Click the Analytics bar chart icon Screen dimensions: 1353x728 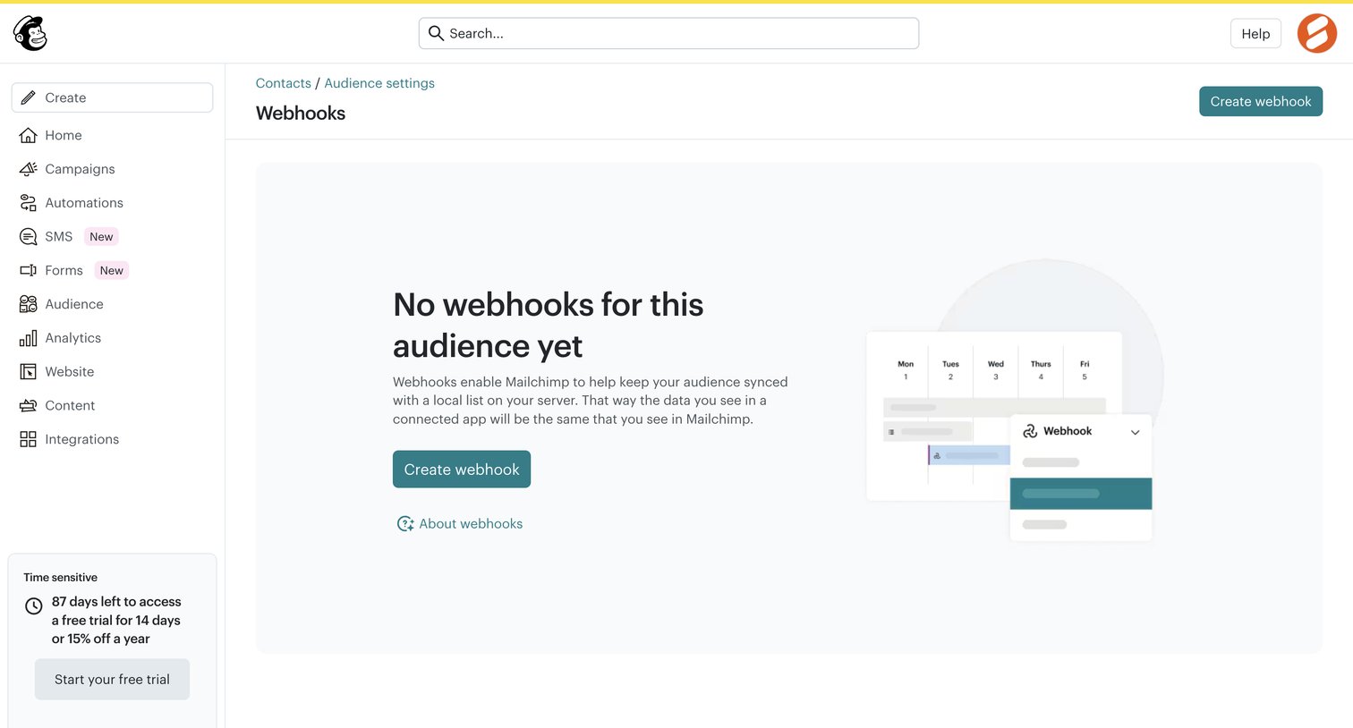click(29, 338)
